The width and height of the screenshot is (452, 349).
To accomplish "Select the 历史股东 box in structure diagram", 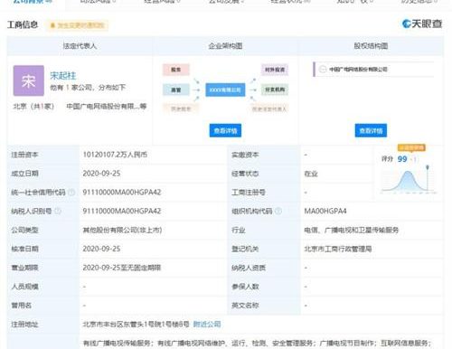I will (181, 108).
